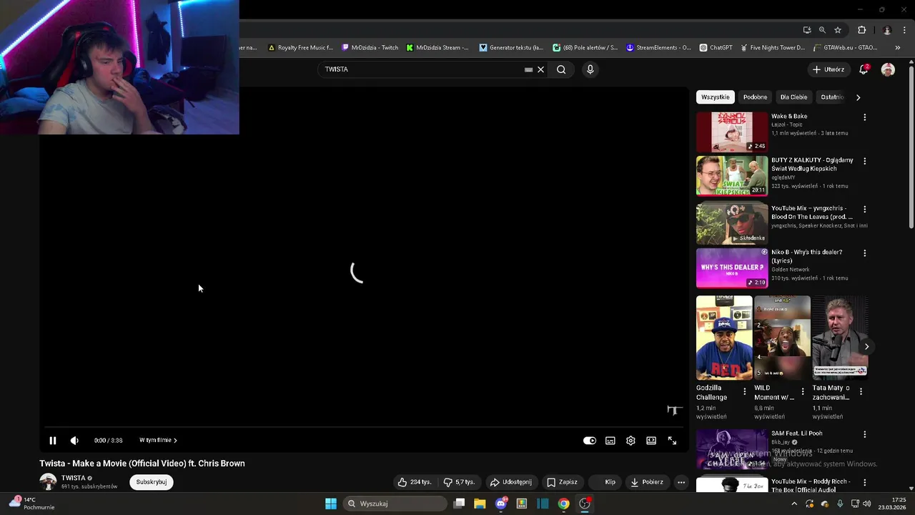Select the Wszystkie filter chip

point(716,97)
